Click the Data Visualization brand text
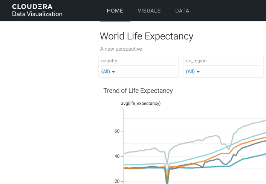The width and height of the screenshot is (266, 184). point(37,14)
